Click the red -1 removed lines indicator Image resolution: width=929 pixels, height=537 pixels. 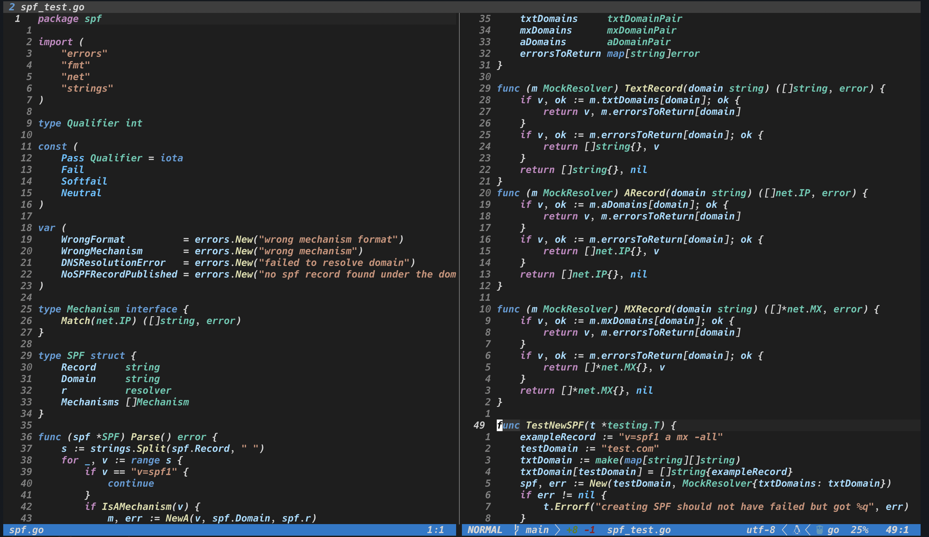(589, 530)
